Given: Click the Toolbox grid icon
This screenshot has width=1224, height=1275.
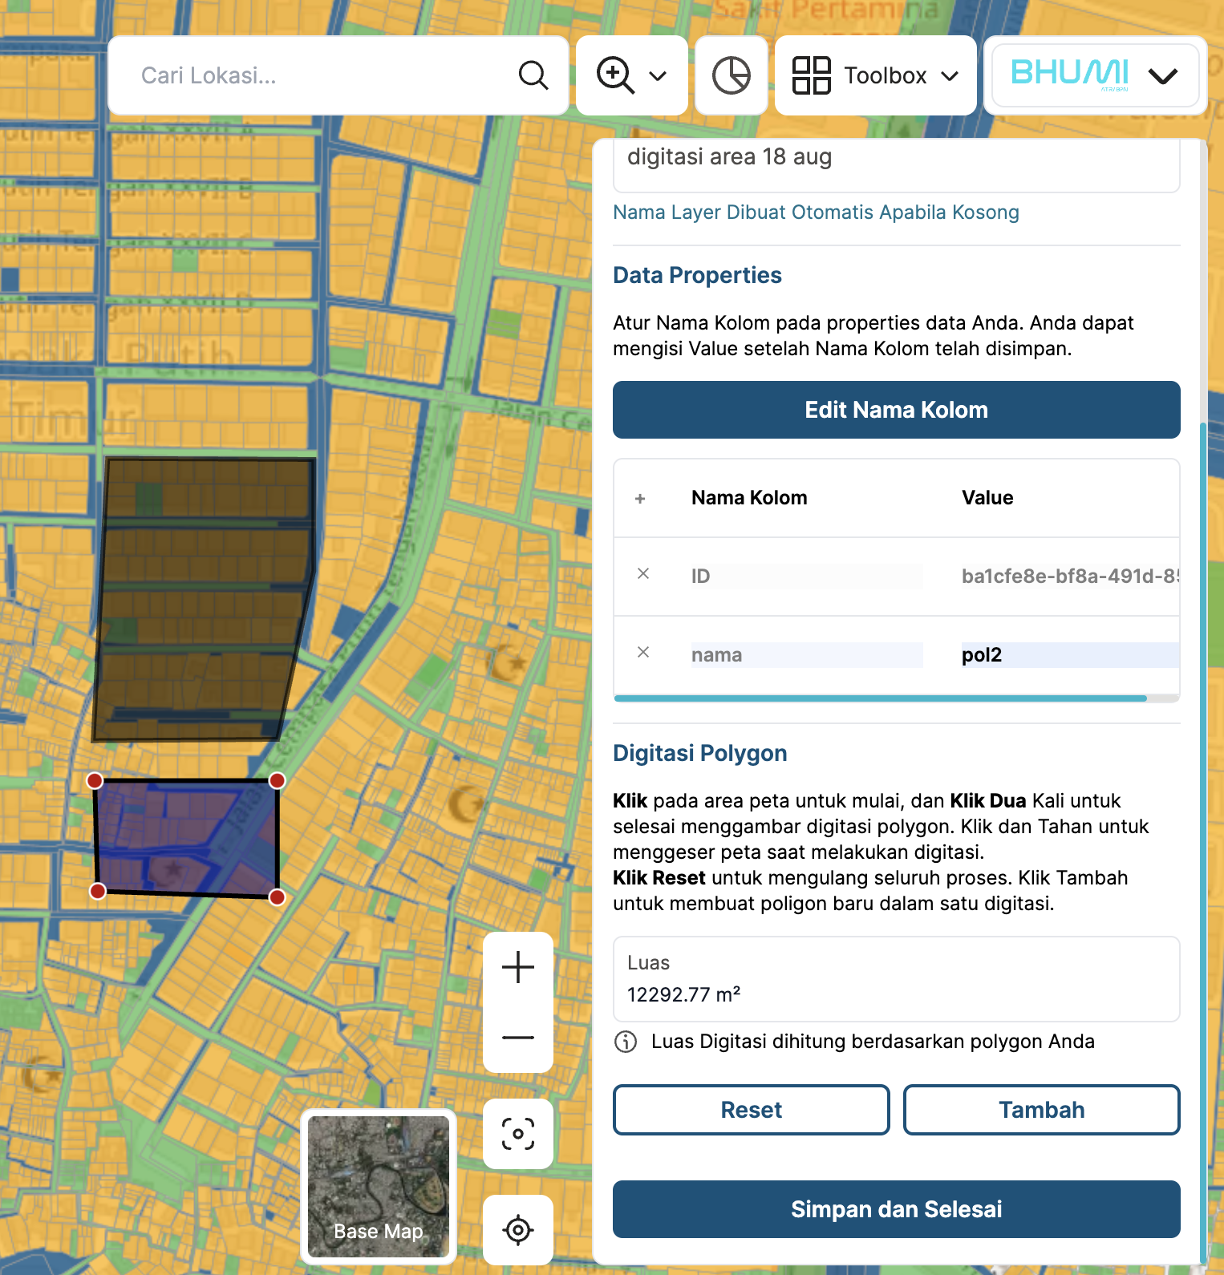Looking at the screenshot, I should click(x=811, y=75).
